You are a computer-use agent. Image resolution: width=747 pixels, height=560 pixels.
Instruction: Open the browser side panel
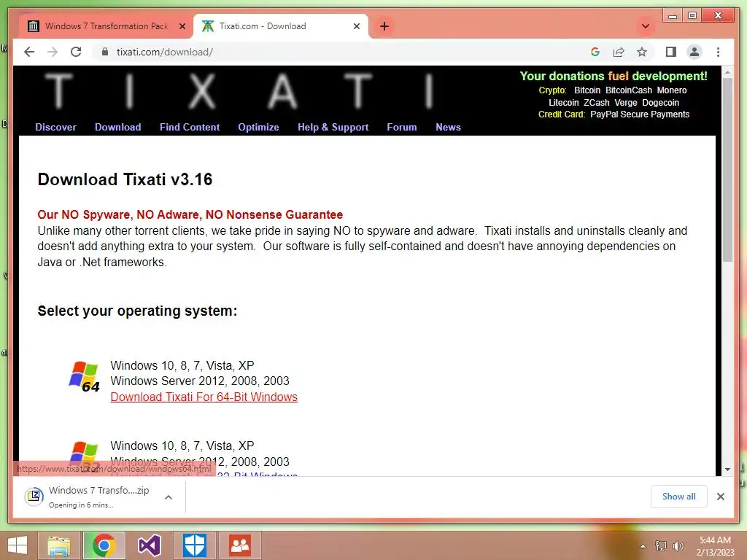(x=671, y=52)
